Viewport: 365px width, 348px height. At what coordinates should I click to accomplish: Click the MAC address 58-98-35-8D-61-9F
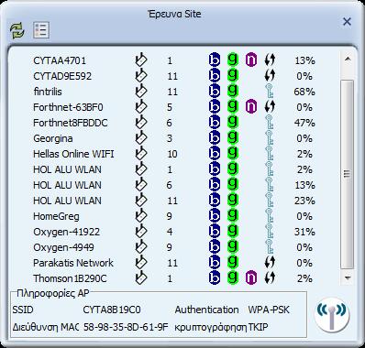coord(126,327)
